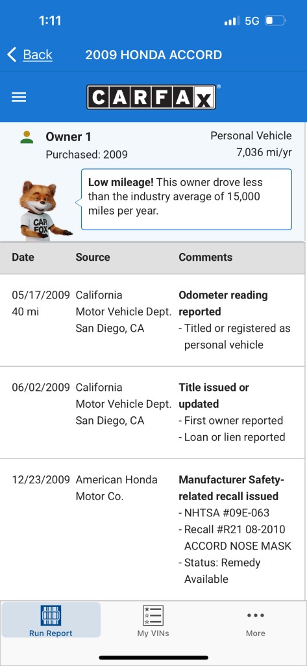Tap the Comments column header

point(206,258)
